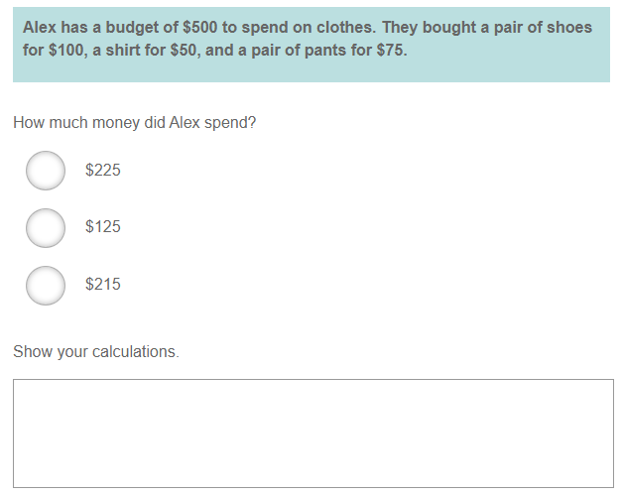Click the word "shoes" in the passage
Screen dimensions: 623x495
pyautogui.click(x=570, y=28)
